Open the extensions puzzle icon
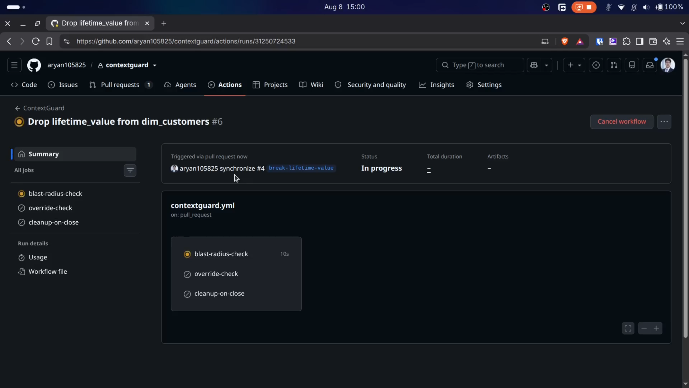The image size is (689, 388). [x=627, y=41]
